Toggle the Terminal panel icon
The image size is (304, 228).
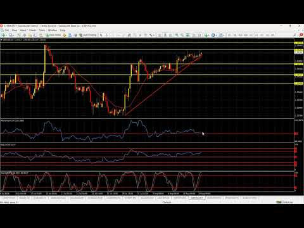pos(35,35)
